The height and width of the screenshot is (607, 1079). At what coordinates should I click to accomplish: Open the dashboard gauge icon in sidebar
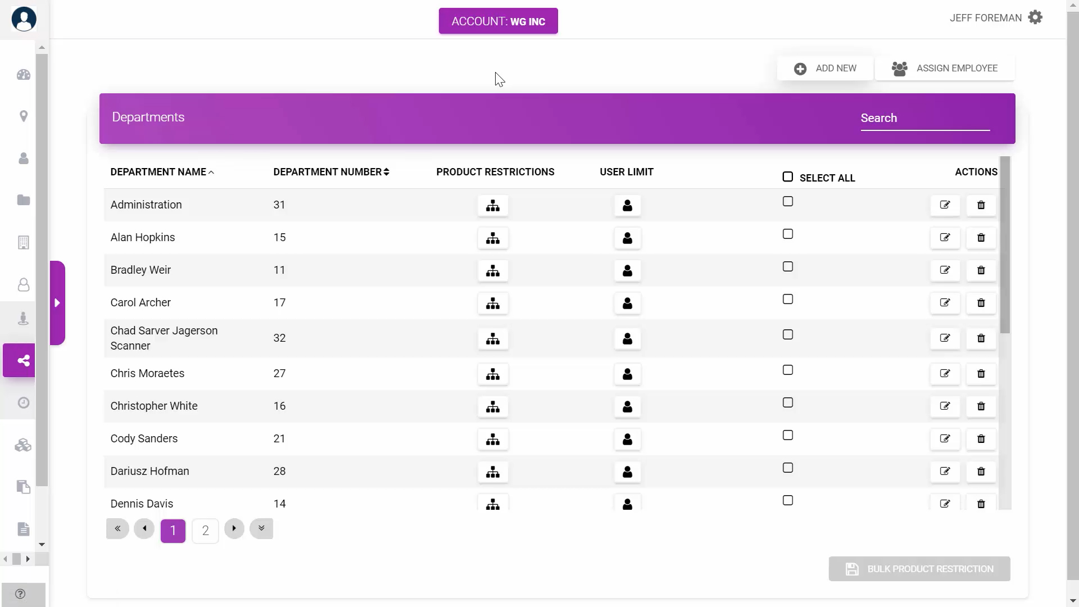pos(24,75)
